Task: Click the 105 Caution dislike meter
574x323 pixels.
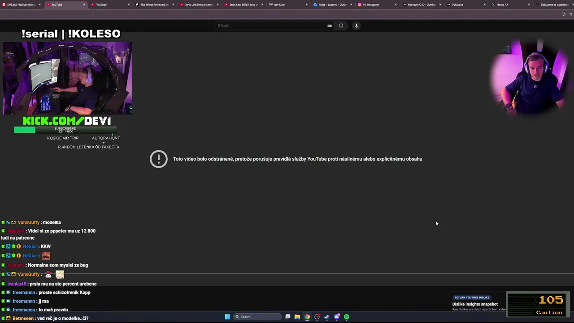Action: [x=538, y=305]
